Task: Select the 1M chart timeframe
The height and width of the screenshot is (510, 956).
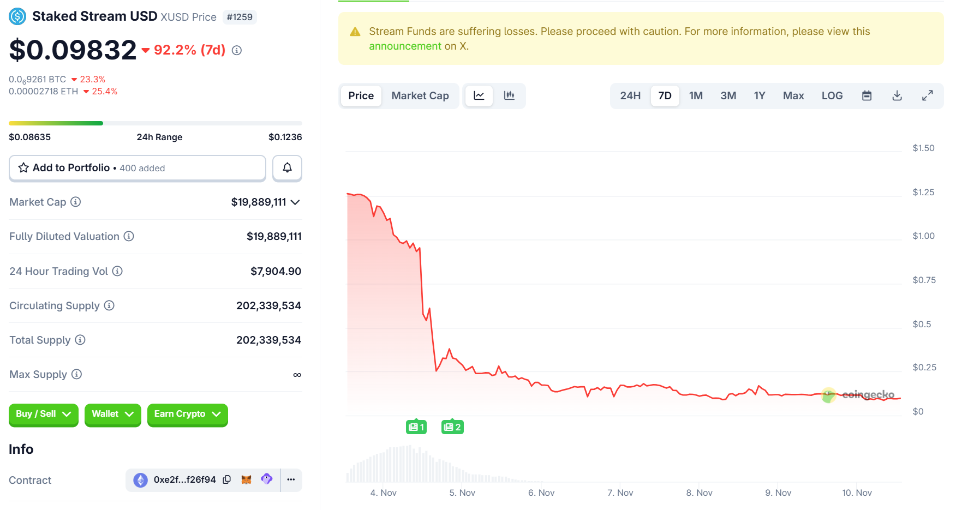Action: click(696, 95)
